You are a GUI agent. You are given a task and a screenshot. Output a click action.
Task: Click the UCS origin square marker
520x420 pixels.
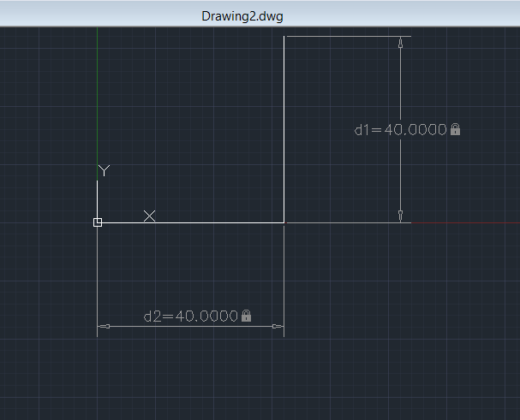pos(98,222)
